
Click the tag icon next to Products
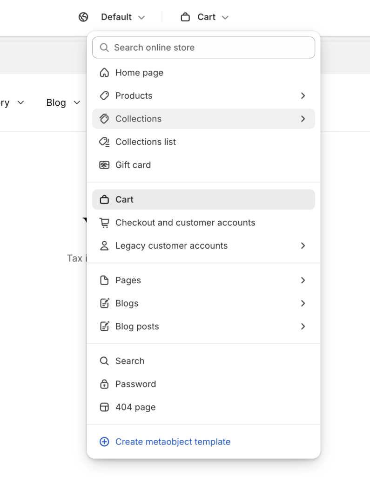point(104,96)
